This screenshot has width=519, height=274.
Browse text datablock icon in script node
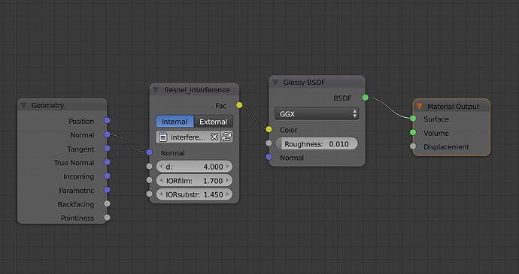[162, 137]
